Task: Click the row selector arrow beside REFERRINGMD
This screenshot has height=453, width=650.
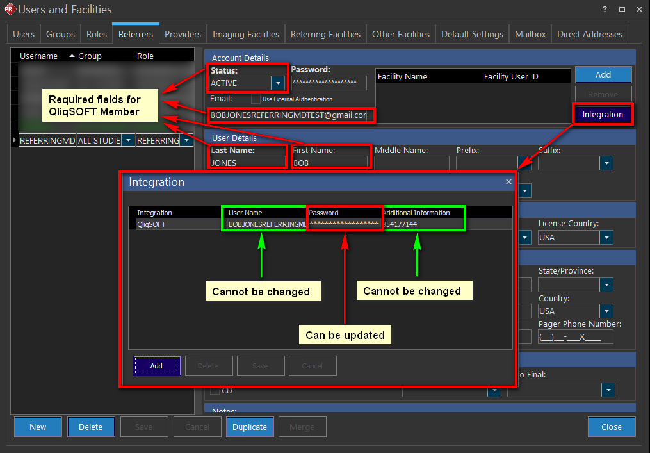Action: [x=15, y=140]
